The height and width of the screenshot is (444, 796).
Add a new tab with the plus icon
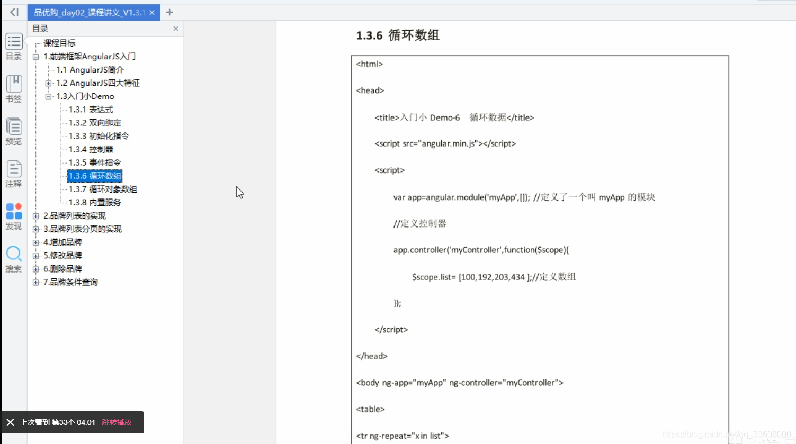[169, 12]
